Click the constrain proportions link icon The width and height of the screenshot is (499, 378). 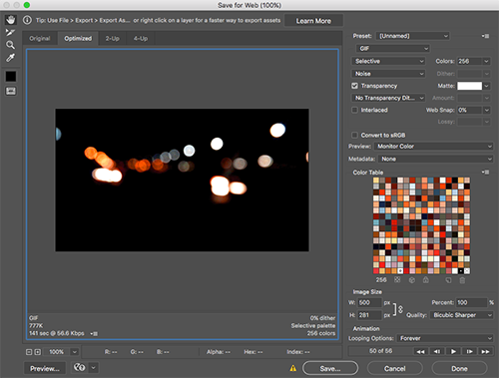[400, 309]
